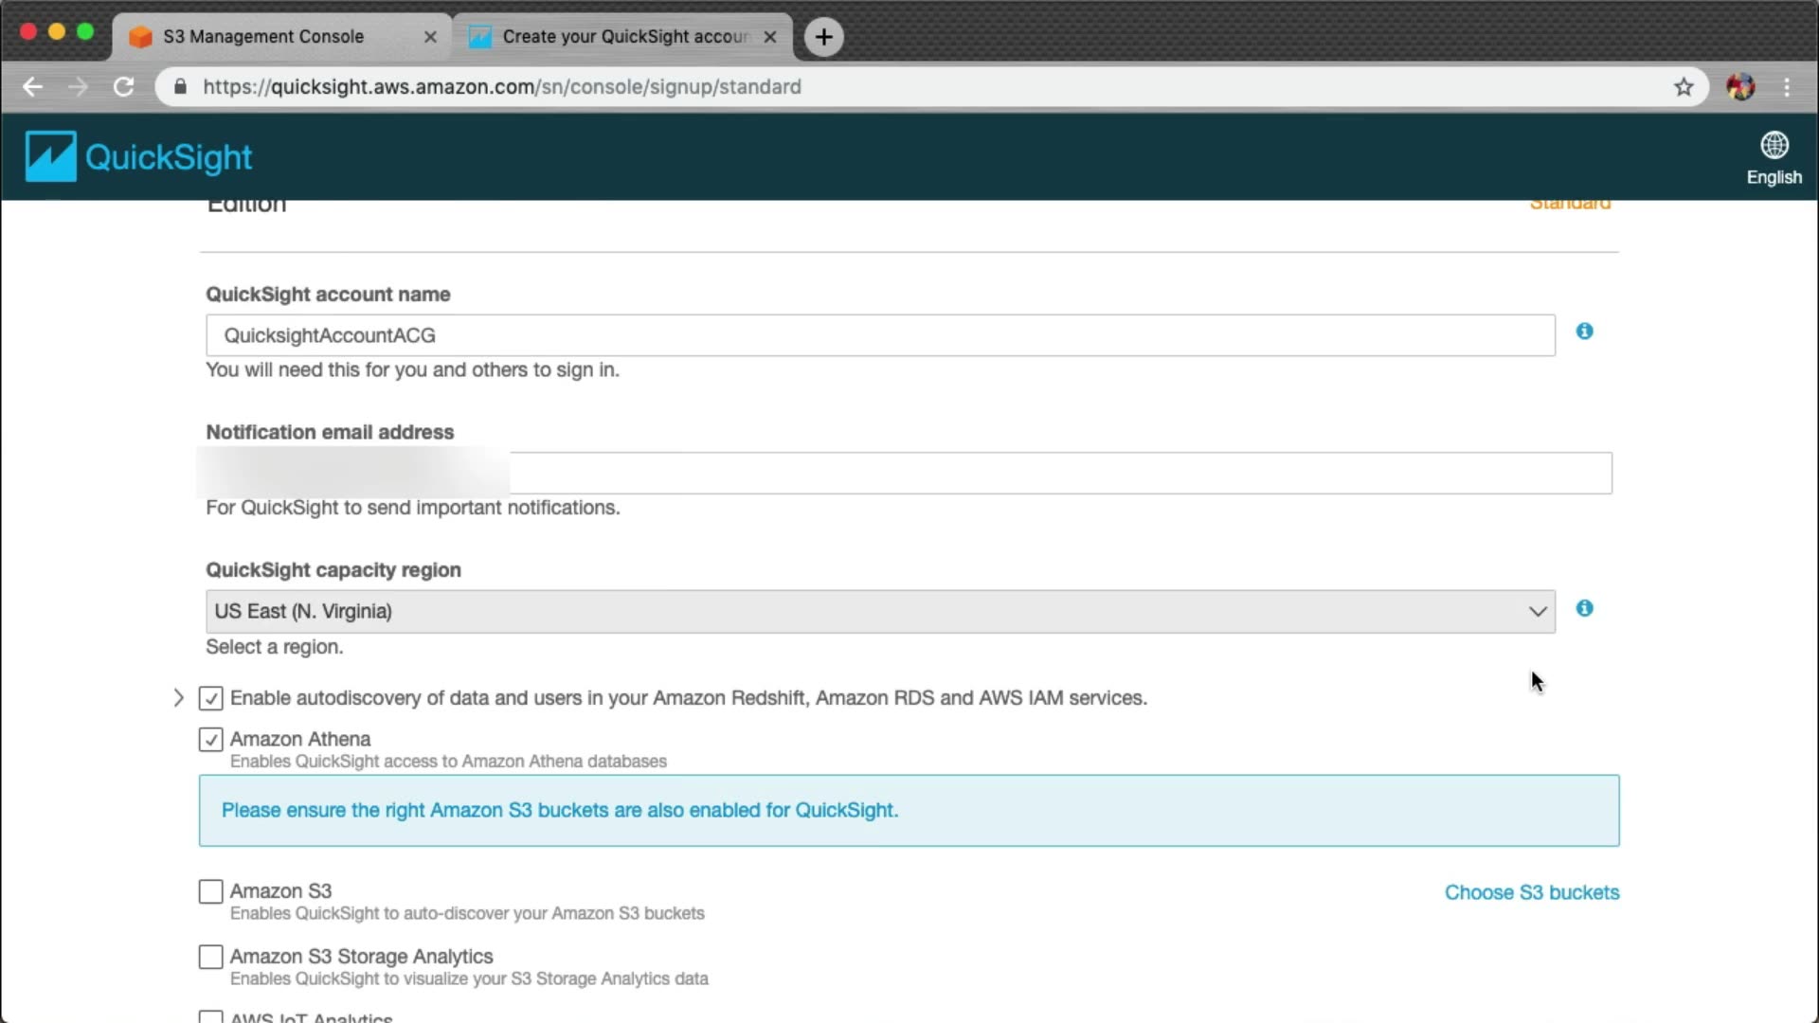This screenshot has height=1023, width=1819.
Task: Click Choose S3 buckets link
Action: tap(1531, 893)
